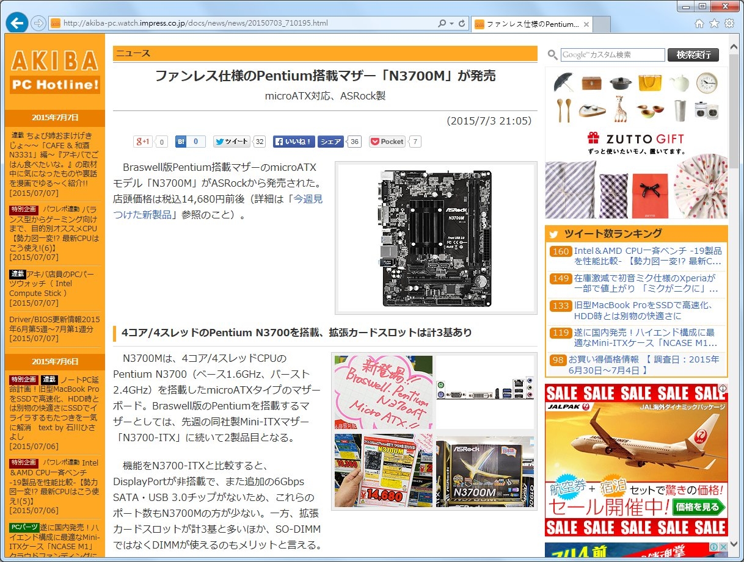Click the 160 tweet-count badge
This screenshot has width=744, height=562.
(x=560, y=251)
